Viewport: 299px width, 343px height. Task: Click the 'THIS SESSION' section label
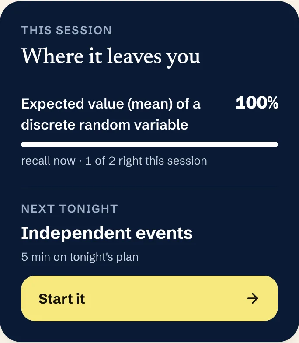[66, 30]
